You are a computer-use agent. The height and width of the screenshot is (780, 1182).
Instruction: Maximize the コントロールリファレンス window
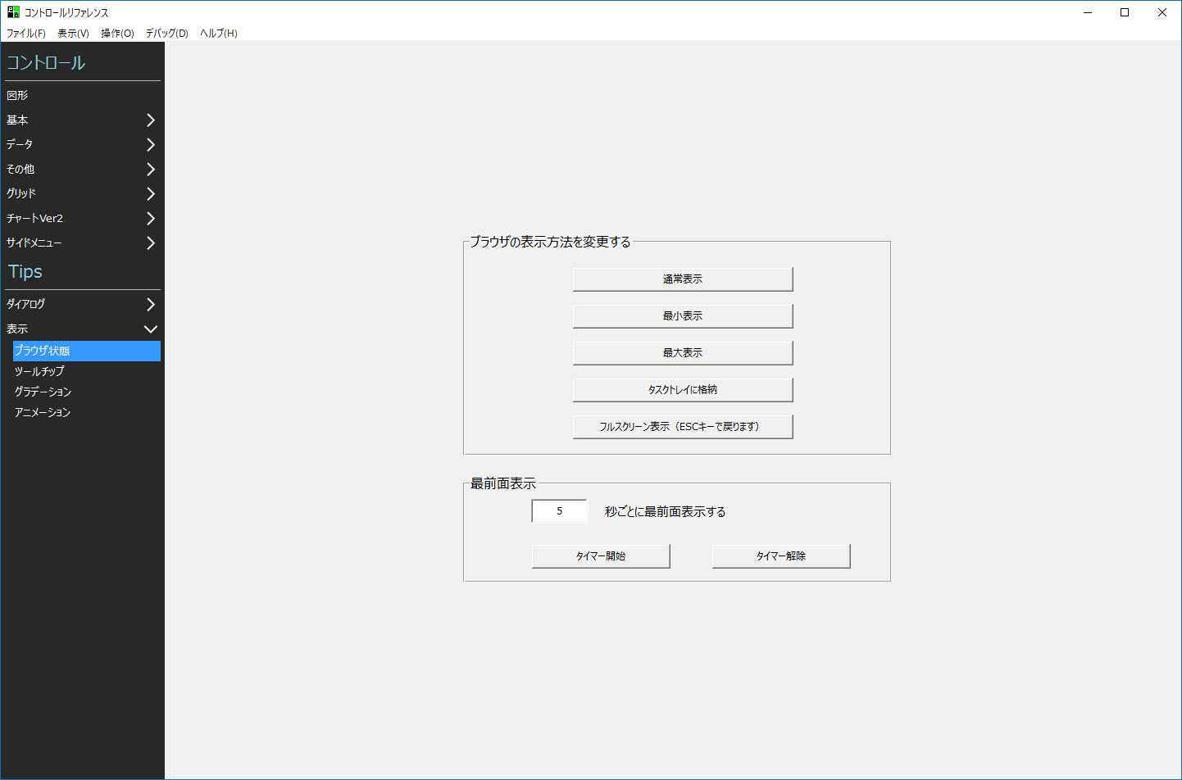(x=1125, y=12)
